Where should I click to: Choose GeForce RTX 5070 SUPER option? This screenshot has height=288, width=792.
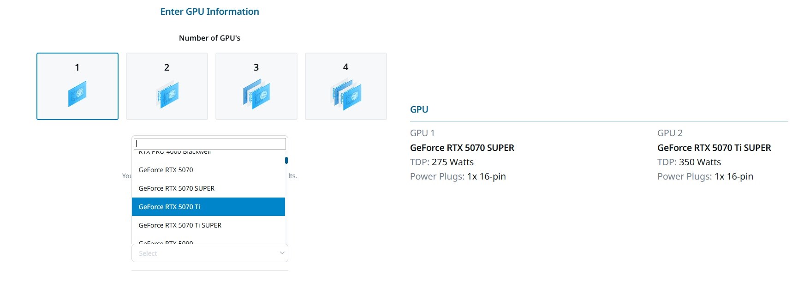208,188
